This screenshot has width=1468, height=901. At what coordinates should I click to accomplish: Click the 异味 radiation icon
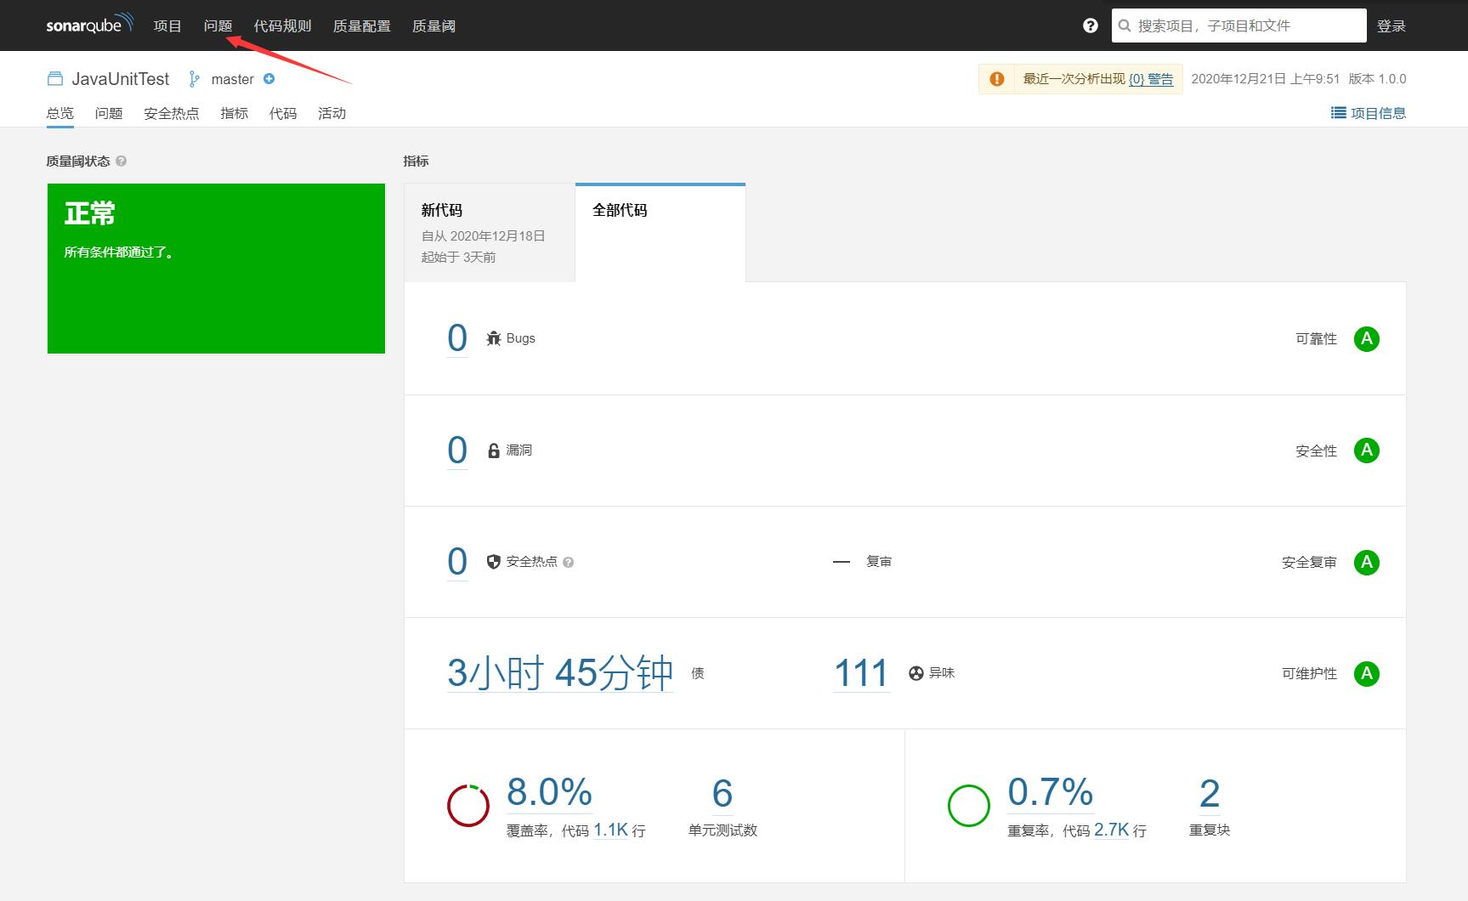(x=916, y=673)
